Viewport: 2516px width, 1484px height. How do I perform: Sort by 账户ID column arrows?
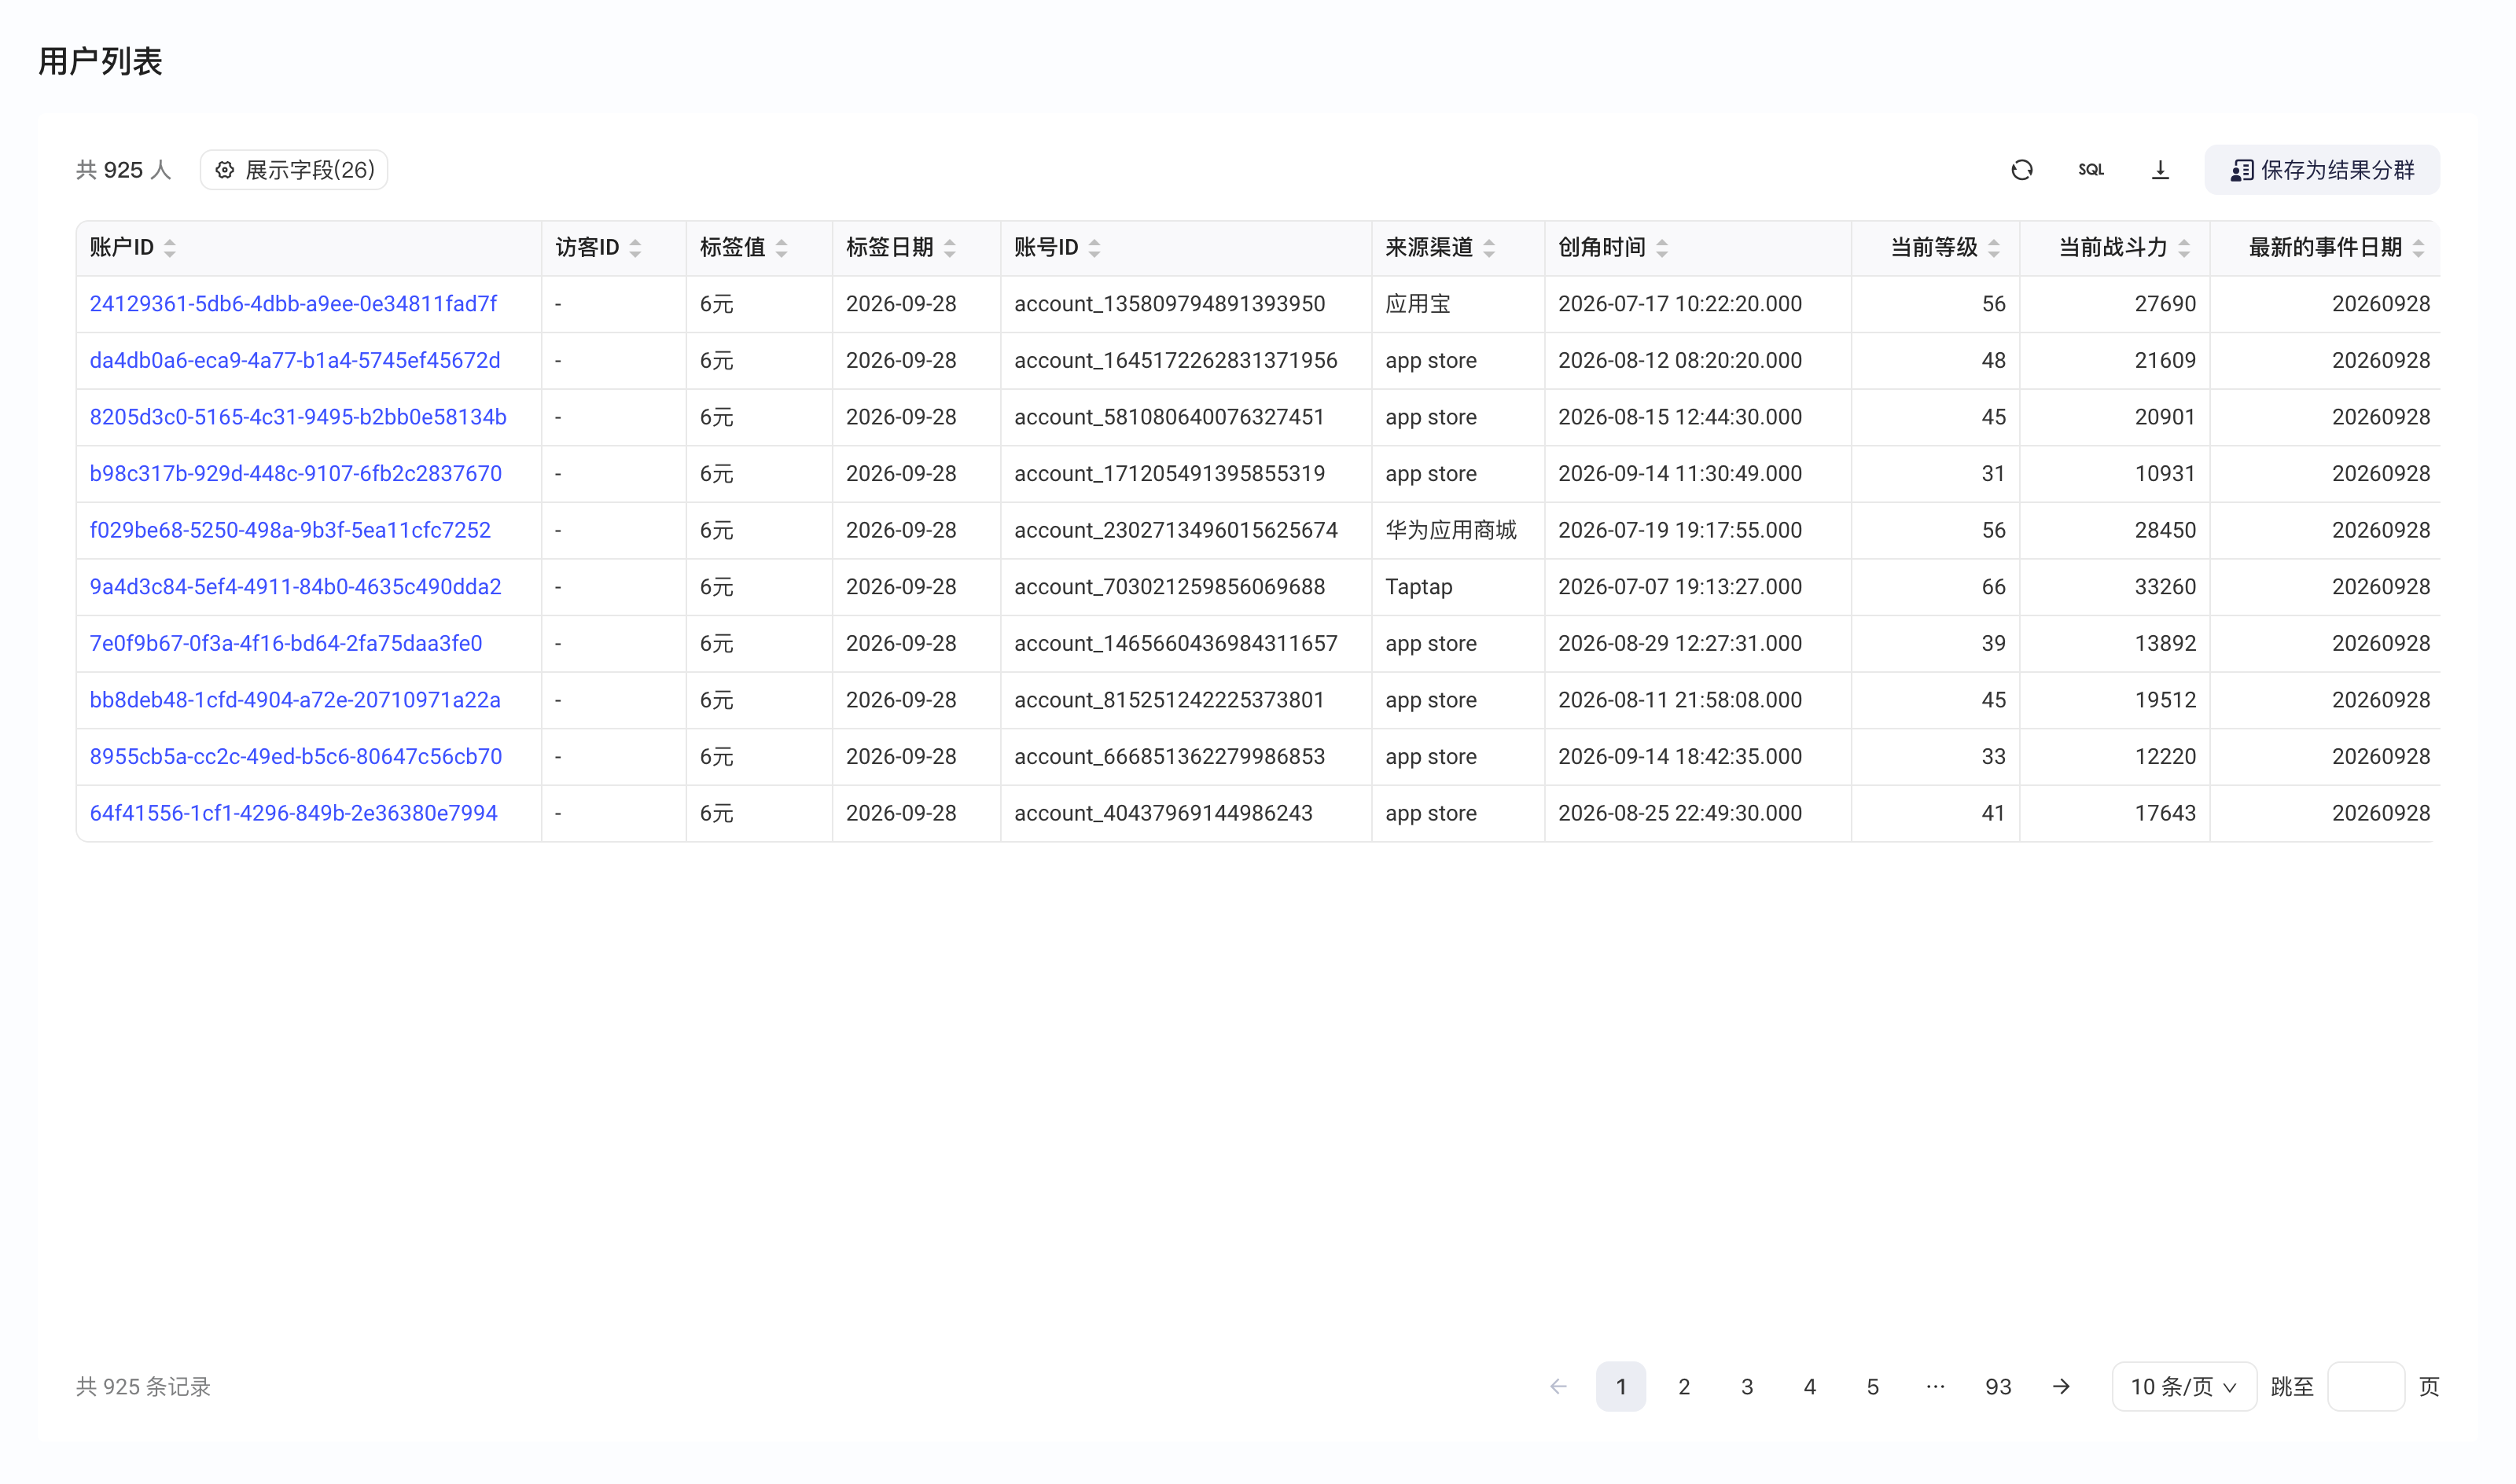click(x=170, y=248)
